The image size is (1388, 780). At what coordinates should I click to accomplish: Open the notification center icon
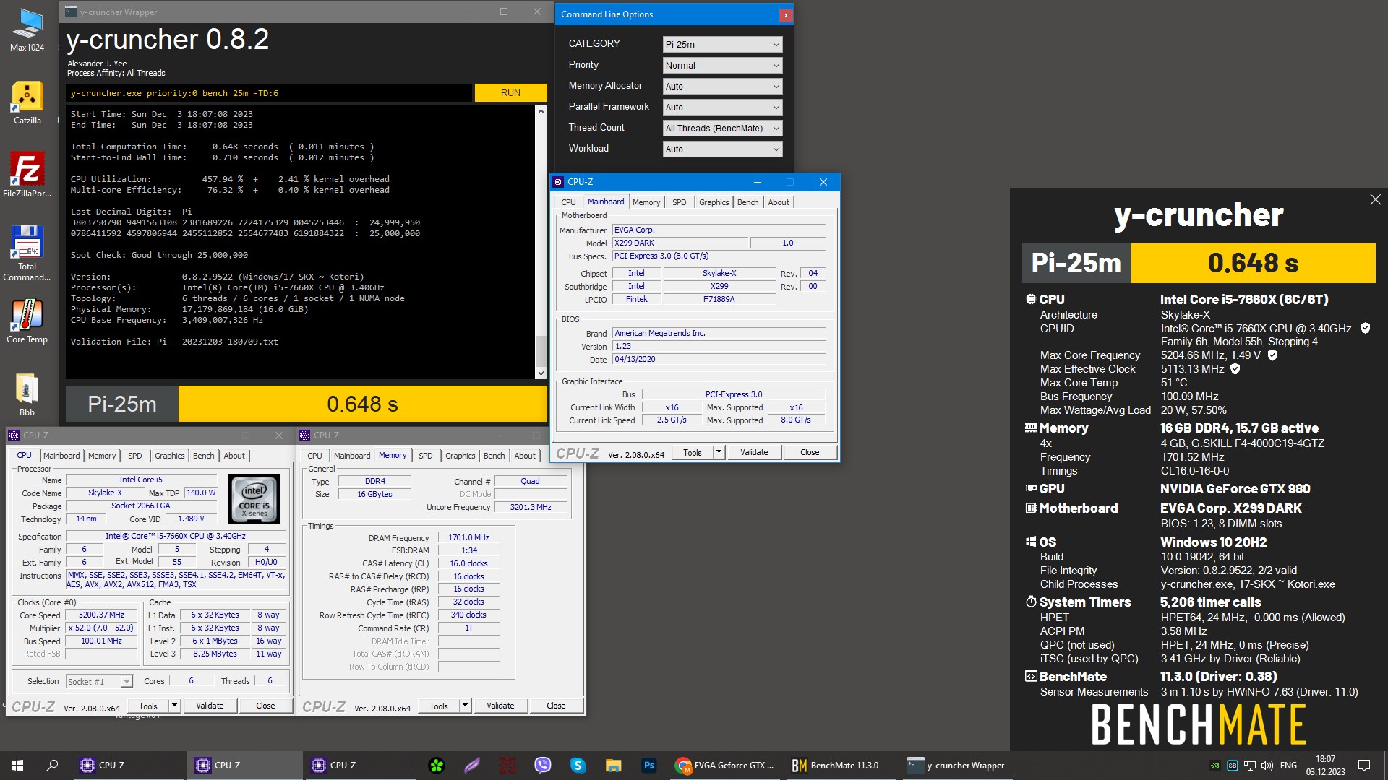tap(1364, 766)
